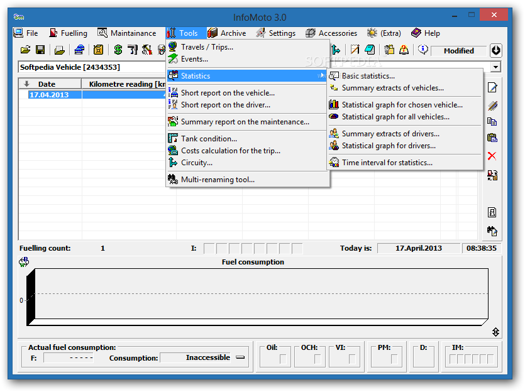Click the red X delete sidebar icon
The image size is (525, 392).
tap(492, 156)
